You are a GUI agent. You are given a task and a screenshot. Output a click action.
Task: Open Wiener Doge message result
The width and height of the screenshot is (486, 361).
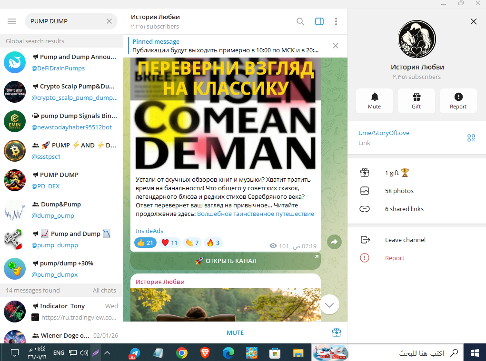[x=61, y=335]
